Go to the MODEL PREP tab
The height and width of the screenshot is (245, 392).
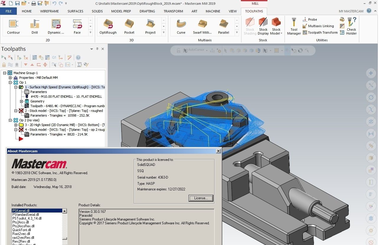click(x=121, y=11)
